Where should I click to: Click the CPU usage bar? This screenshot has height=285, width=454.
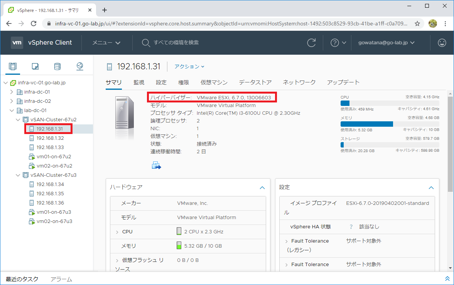pyautogui.click(x=390, y=103)
